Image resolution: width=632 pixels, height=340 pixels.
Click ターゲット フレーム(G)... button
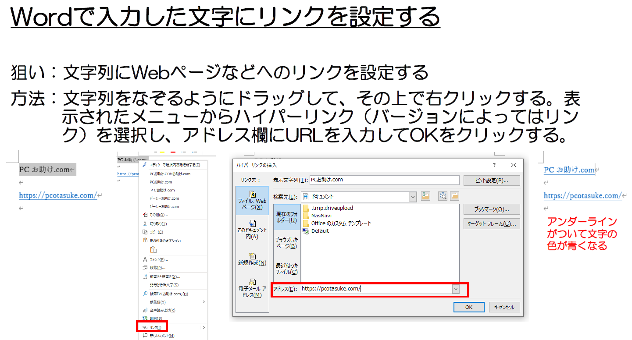point(492,224)
